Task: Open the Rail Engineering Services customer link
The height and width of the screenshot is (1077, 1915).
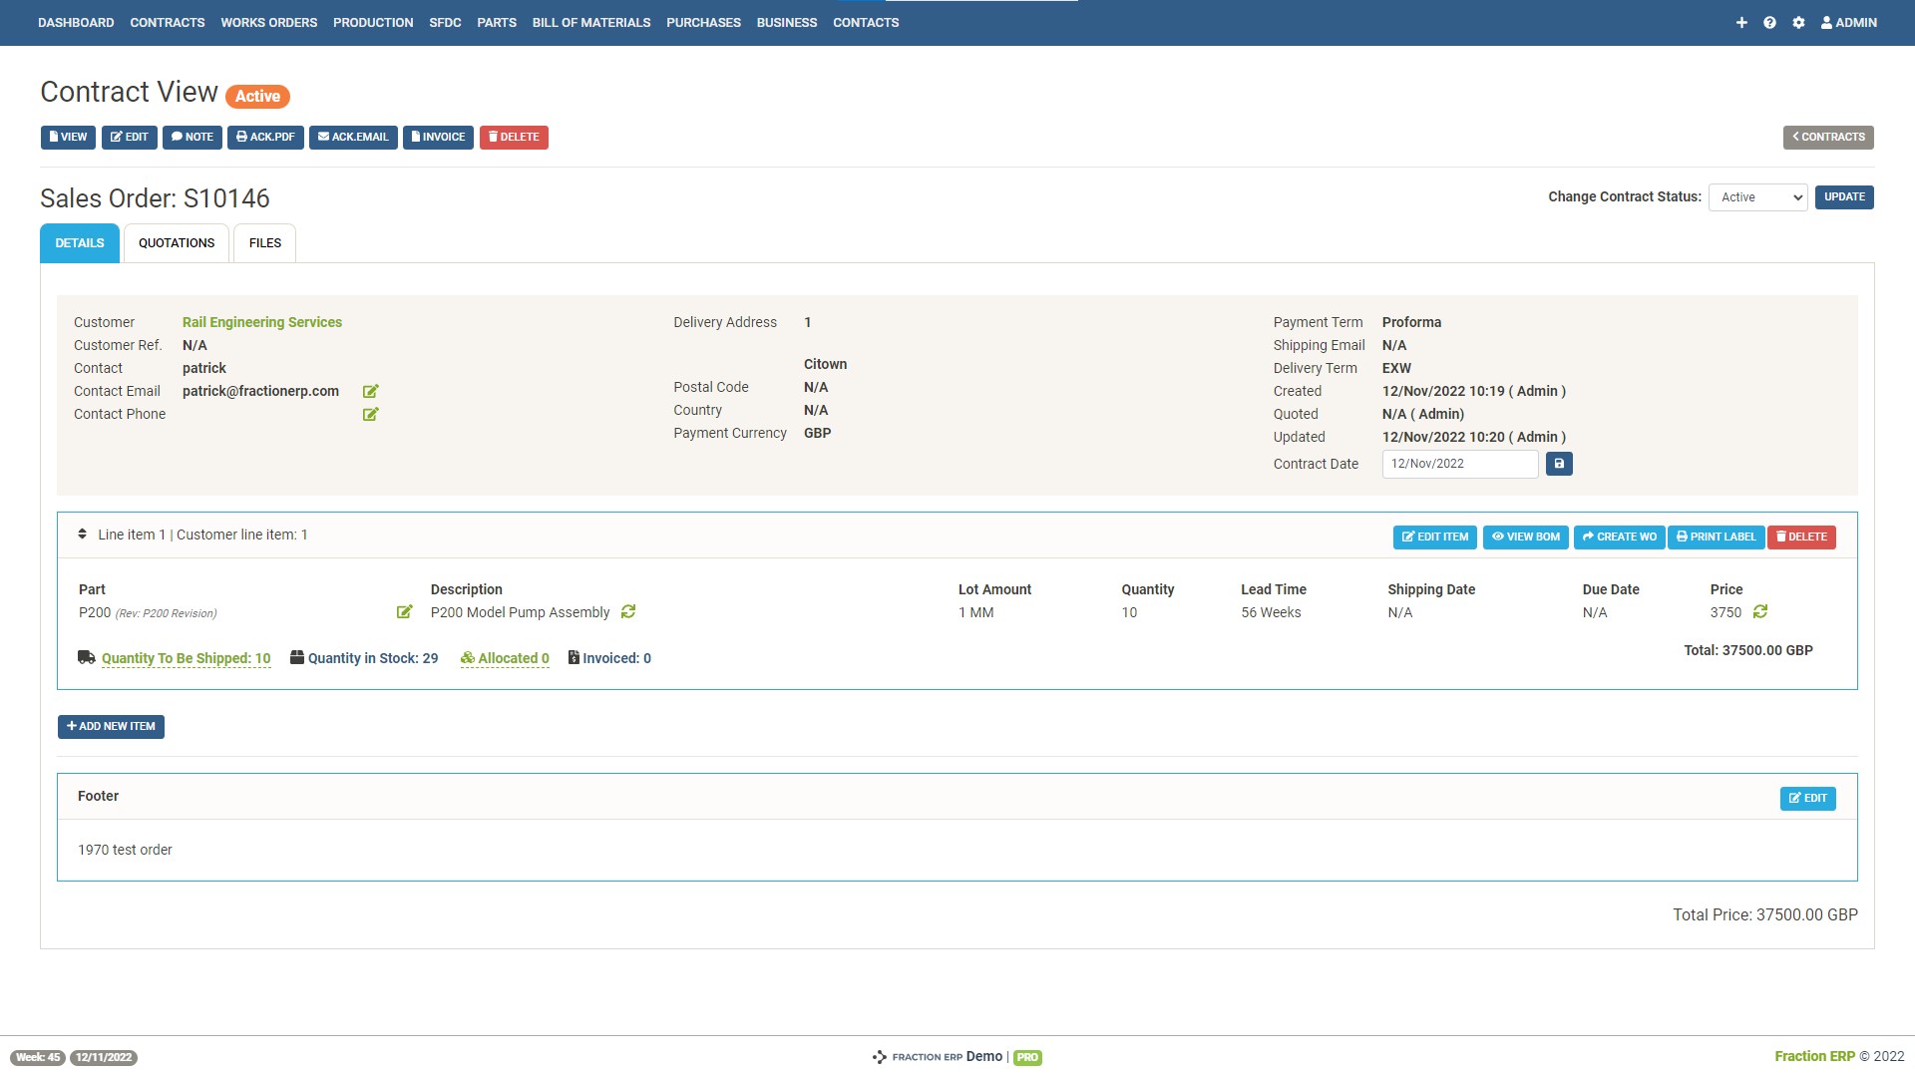Action: coord(261,321)
